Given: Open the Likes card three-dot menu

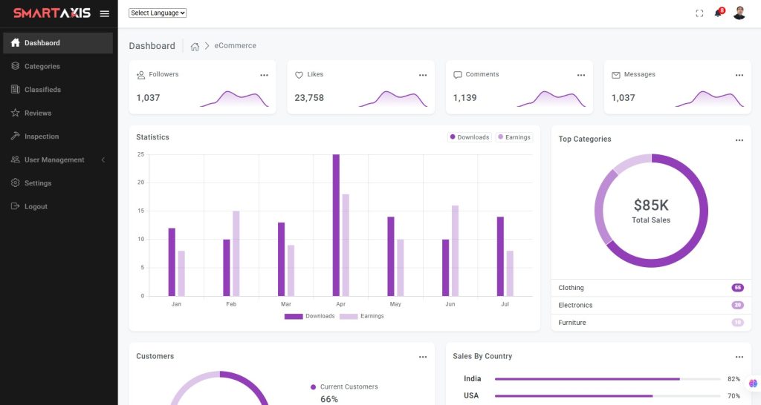Looking at the screenshot, I should 423,75.
